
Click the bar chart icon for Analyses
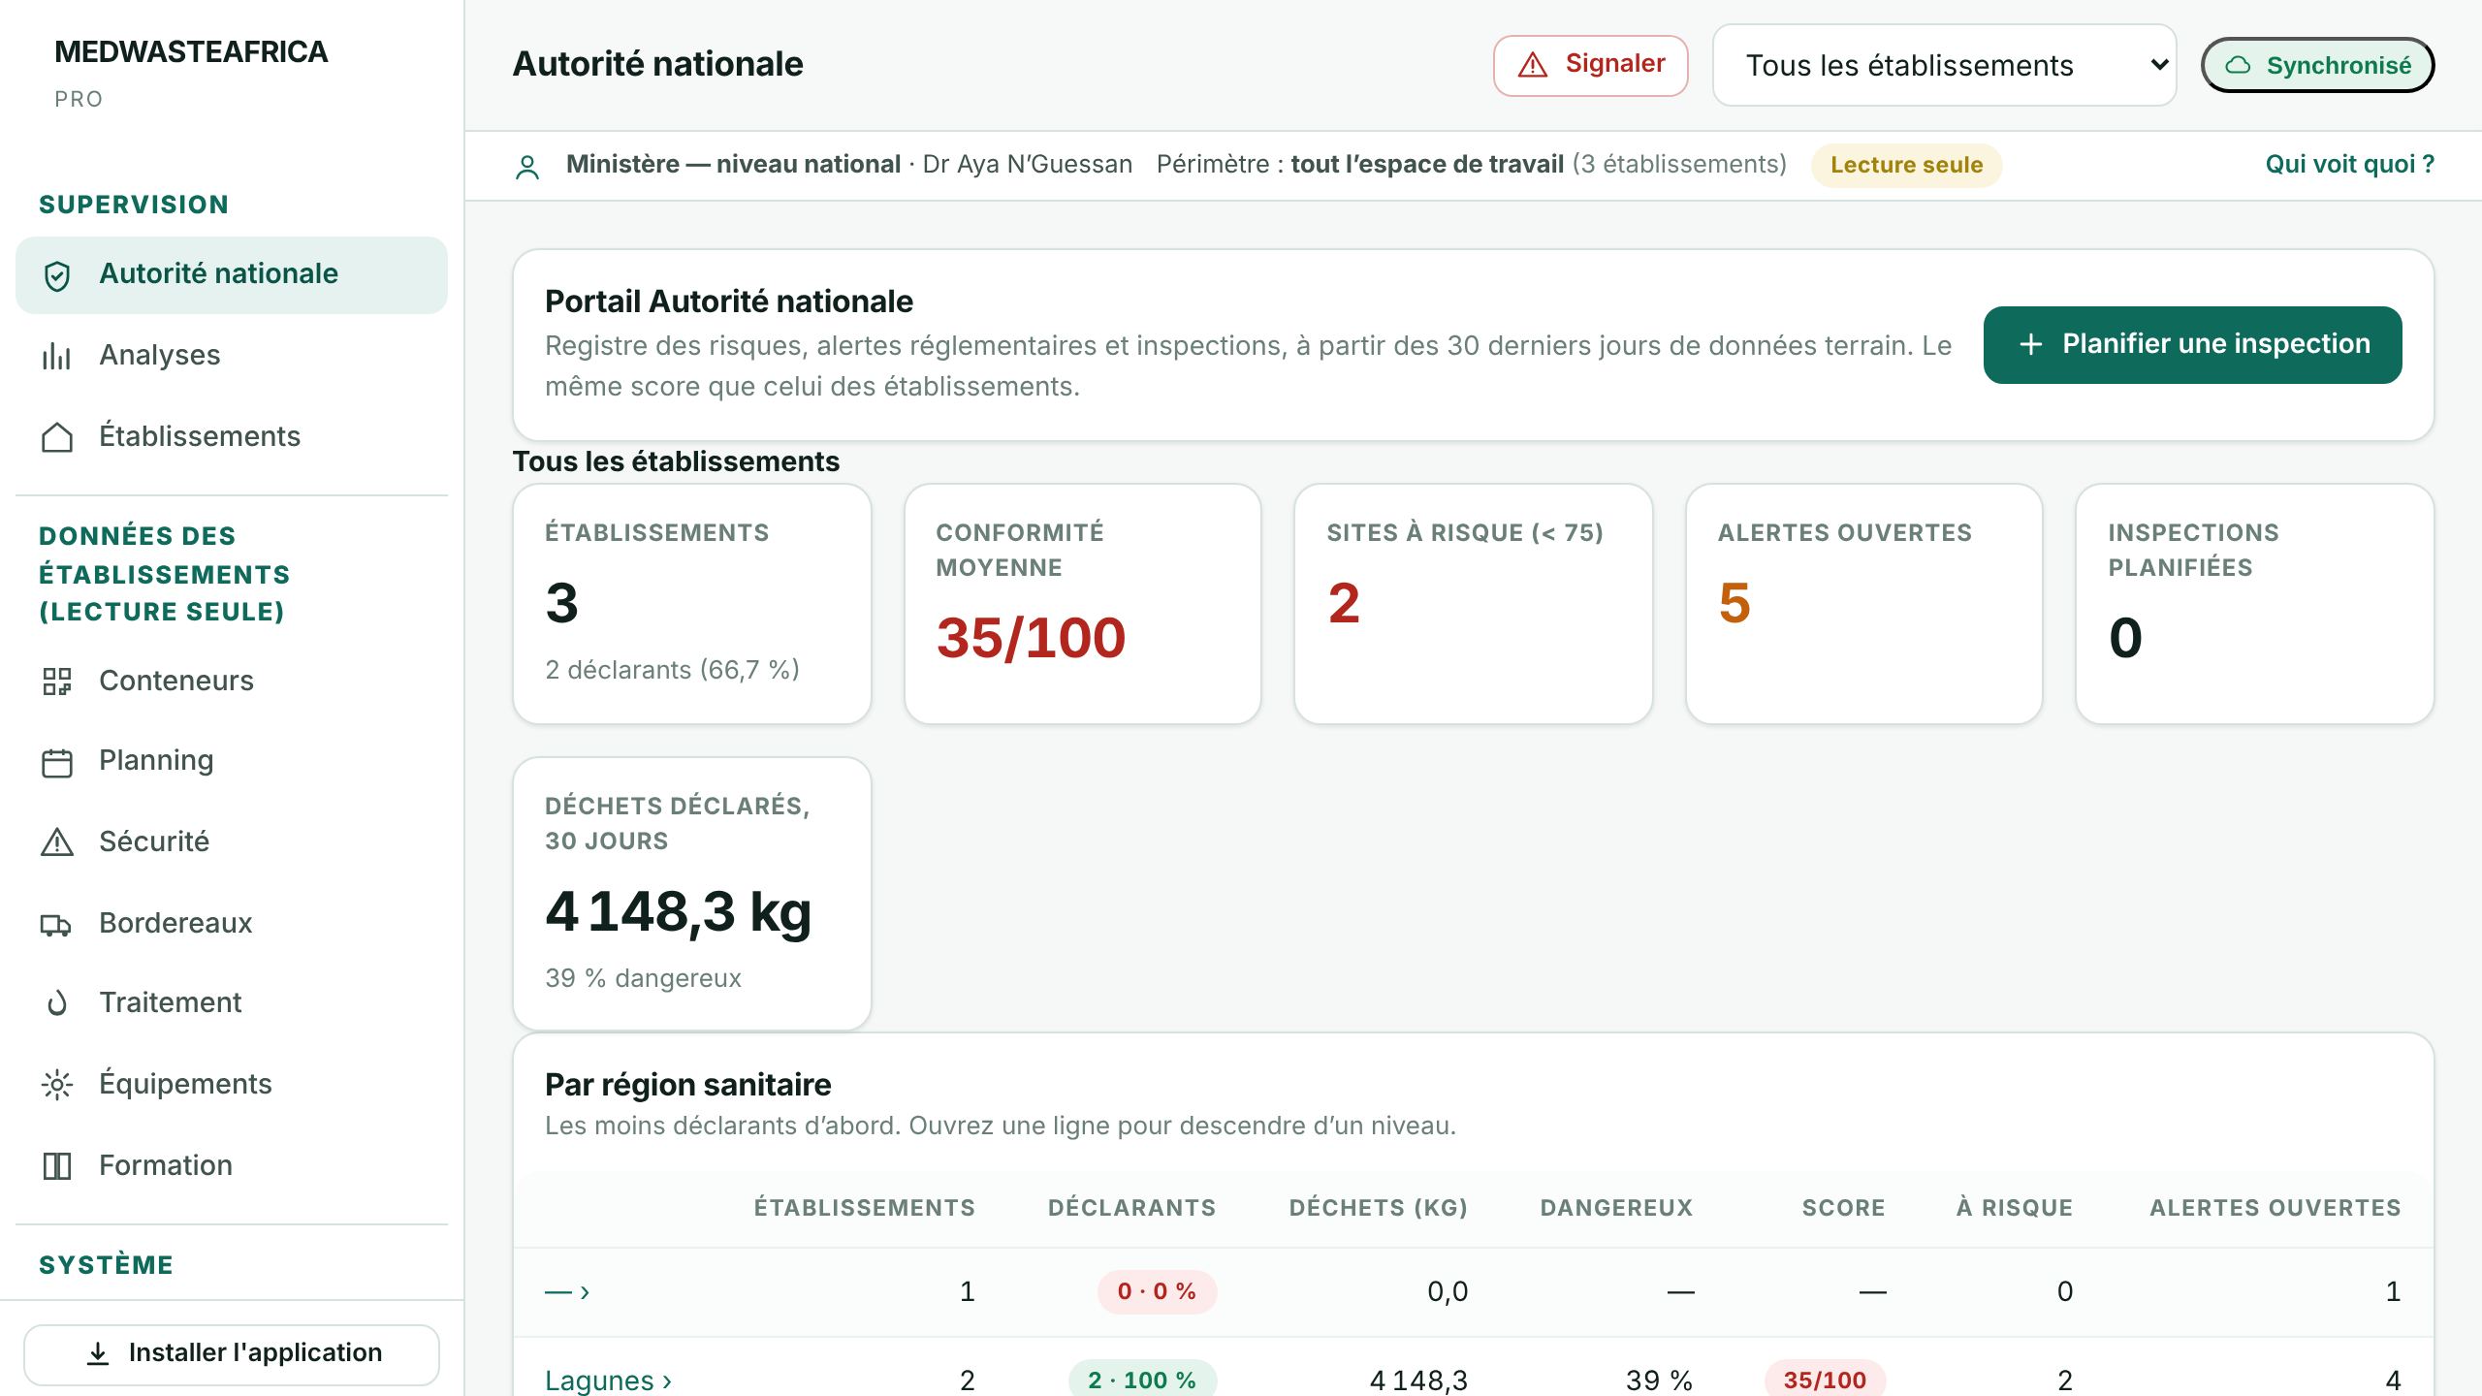coord(57,356)
